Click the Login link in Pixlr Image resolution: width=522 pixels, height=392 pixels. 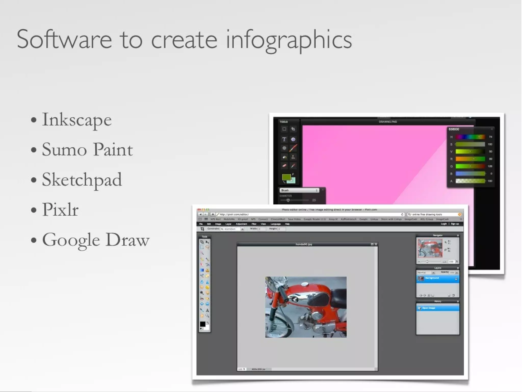tap(444, 224)
